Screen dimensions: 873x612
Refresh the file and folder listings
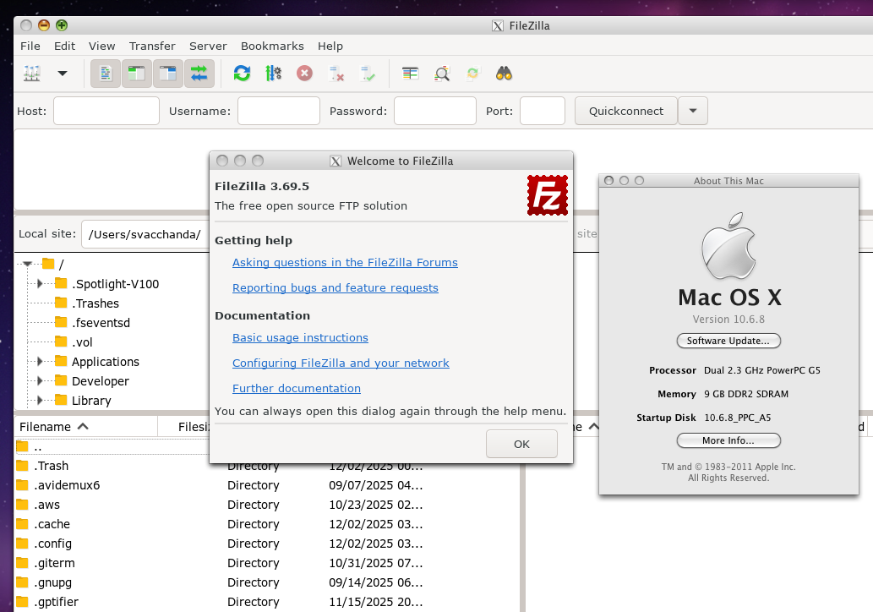pos(242,74)
